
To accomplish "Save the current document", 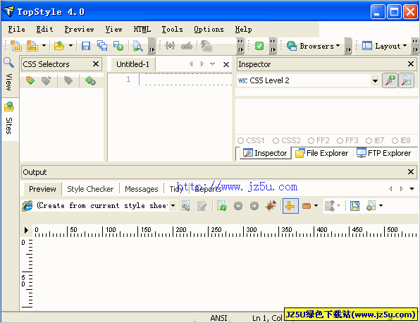I will tap(86, 46).
